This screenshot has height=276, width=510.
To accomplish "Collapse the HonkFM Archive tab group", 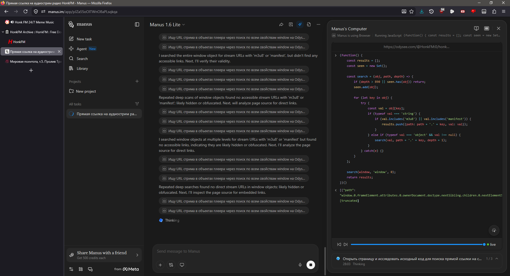I will (3, 32).
